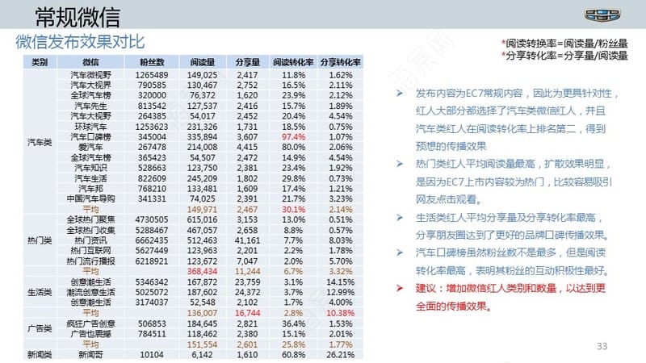Image resolution: width=646 pixels, height=363 pixels.
Task: Select the red 30.1% average rate
Action: click(x=293, y=210)
